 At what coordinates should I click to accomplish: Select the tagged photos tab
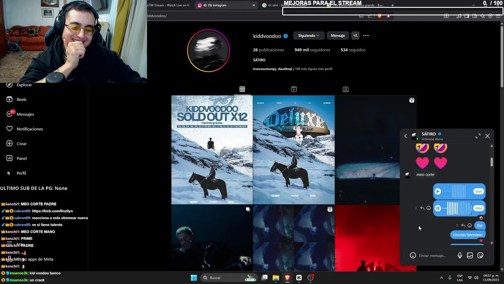345,89
